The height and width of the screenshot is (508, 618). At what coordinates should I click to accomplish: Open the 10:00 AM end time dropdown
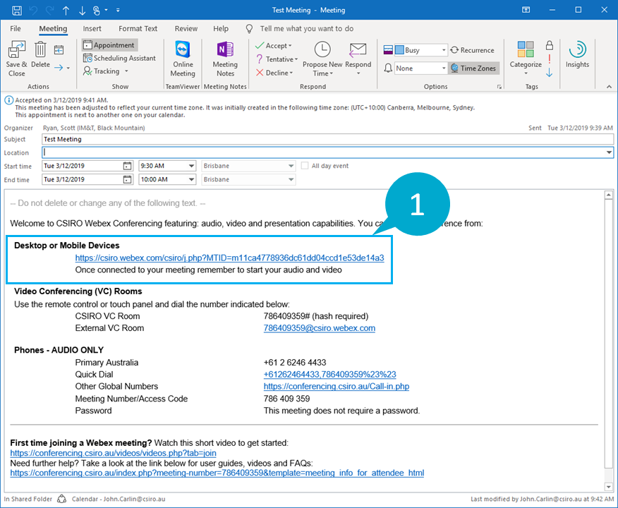click(191, 179)
